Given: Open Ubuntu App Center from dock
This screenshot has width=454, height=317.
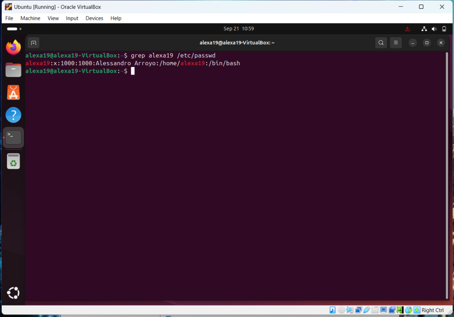Looking at the screenshot, I should tap(13, 92).
